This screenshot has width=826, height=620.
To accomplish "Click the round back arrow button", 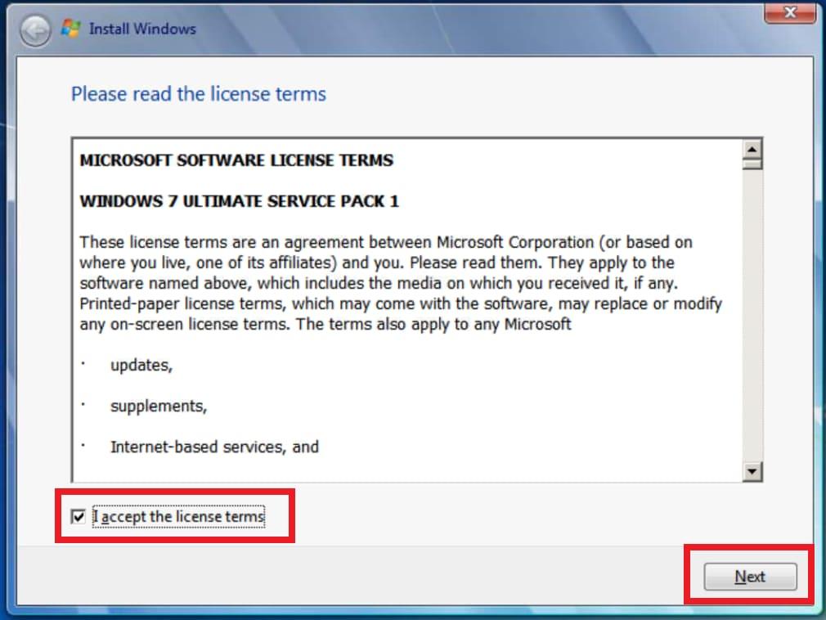I will [x=36, y=30].
